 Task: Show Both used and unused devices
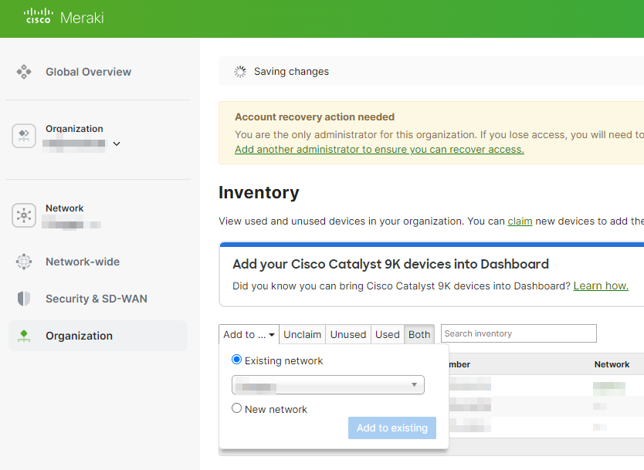click(x=419, y=334)
